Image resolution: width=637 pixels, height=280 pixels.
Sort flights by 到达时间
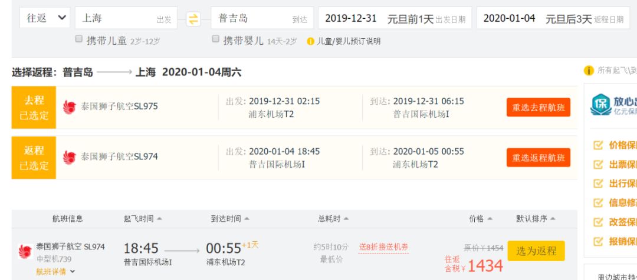[230, 219]
